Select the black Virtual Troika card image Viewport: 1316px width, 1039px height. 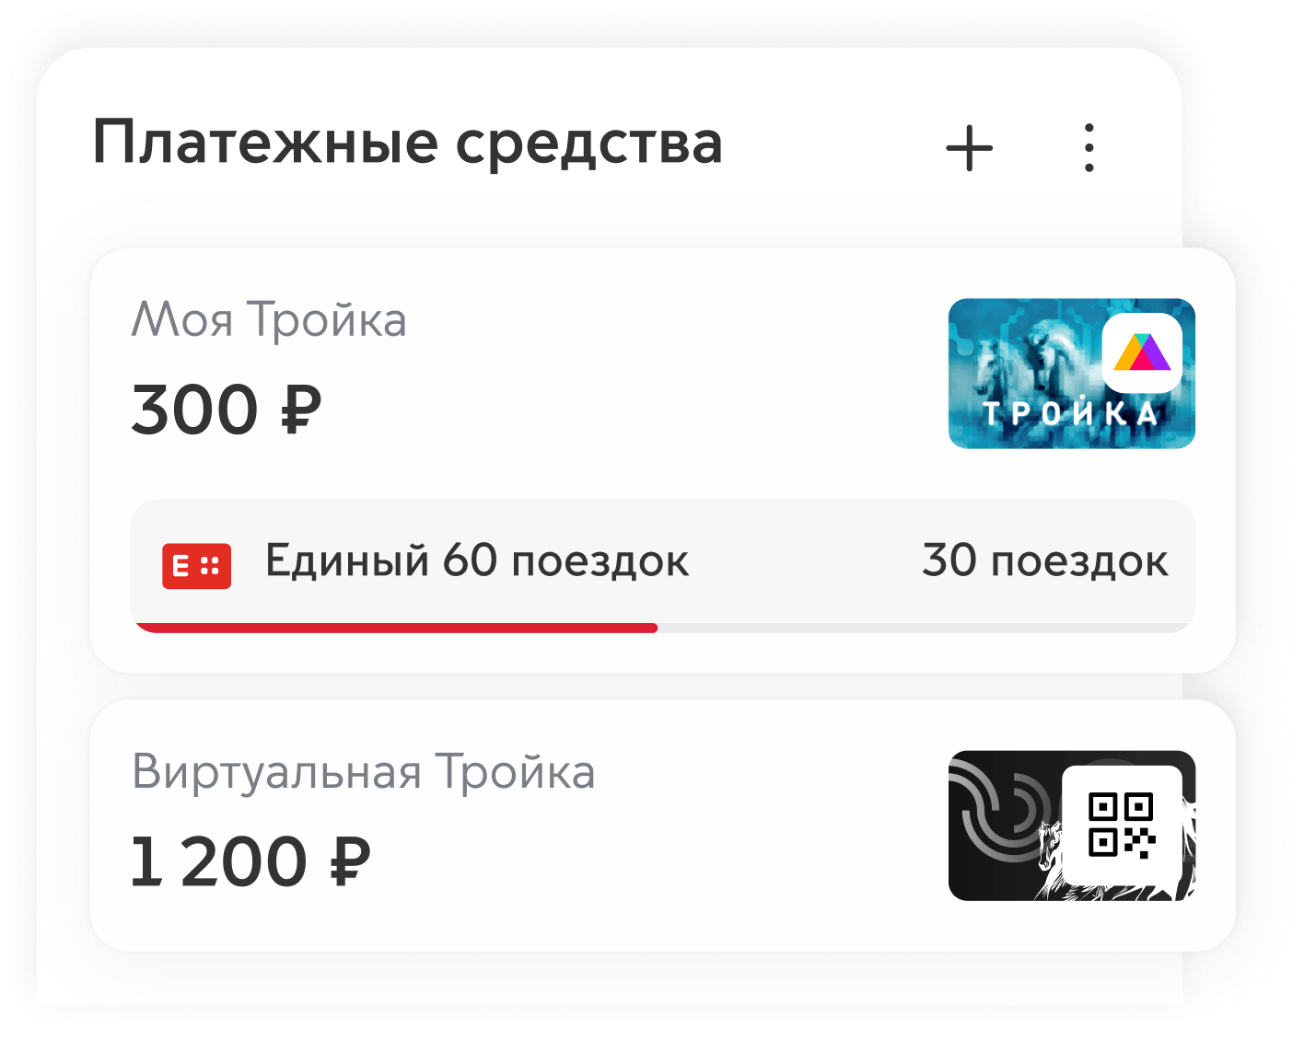pos(1071,825)
